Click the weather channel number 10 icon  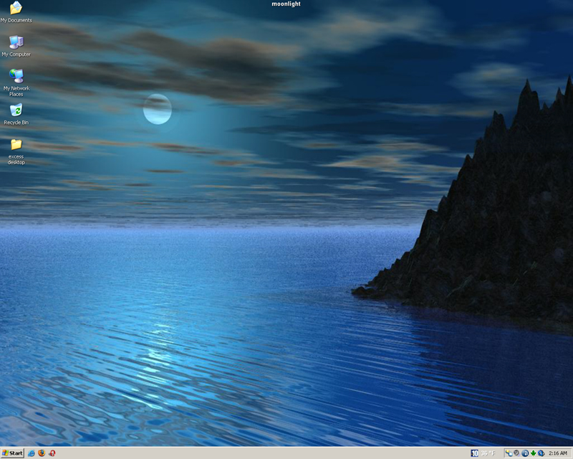coord(475,453)
